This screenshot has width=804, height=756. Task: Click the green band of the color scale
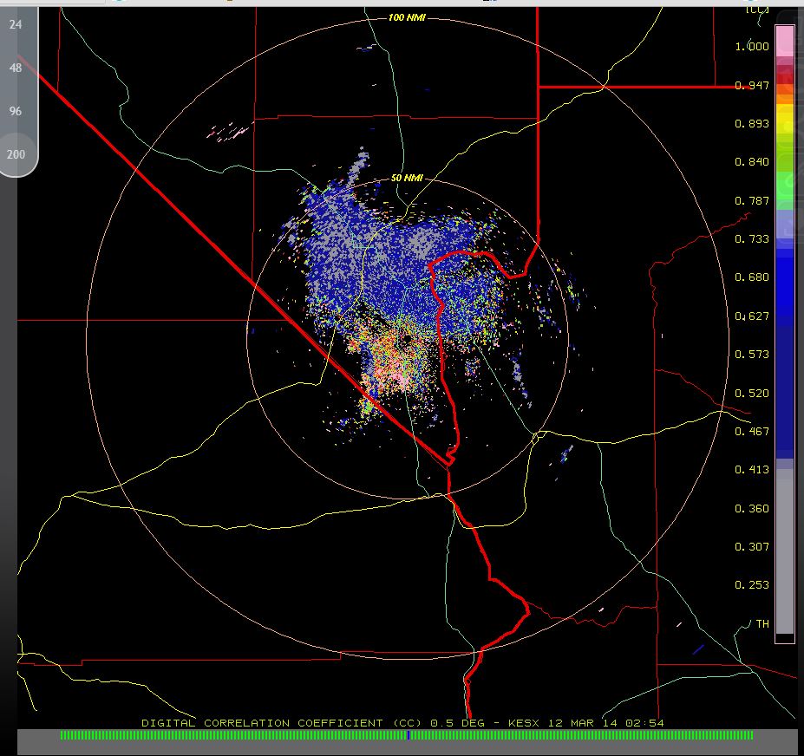[x=784, y=182]
